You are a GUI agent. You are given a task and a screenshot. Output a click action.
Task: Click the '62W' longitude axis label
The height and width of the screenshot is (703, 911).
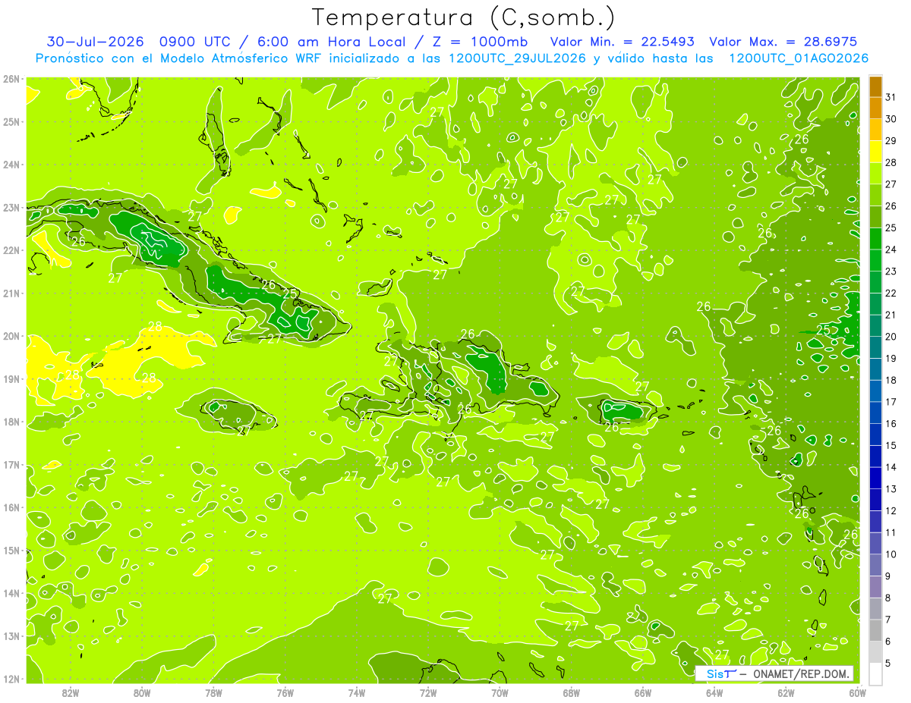click(x=786, y=692)
